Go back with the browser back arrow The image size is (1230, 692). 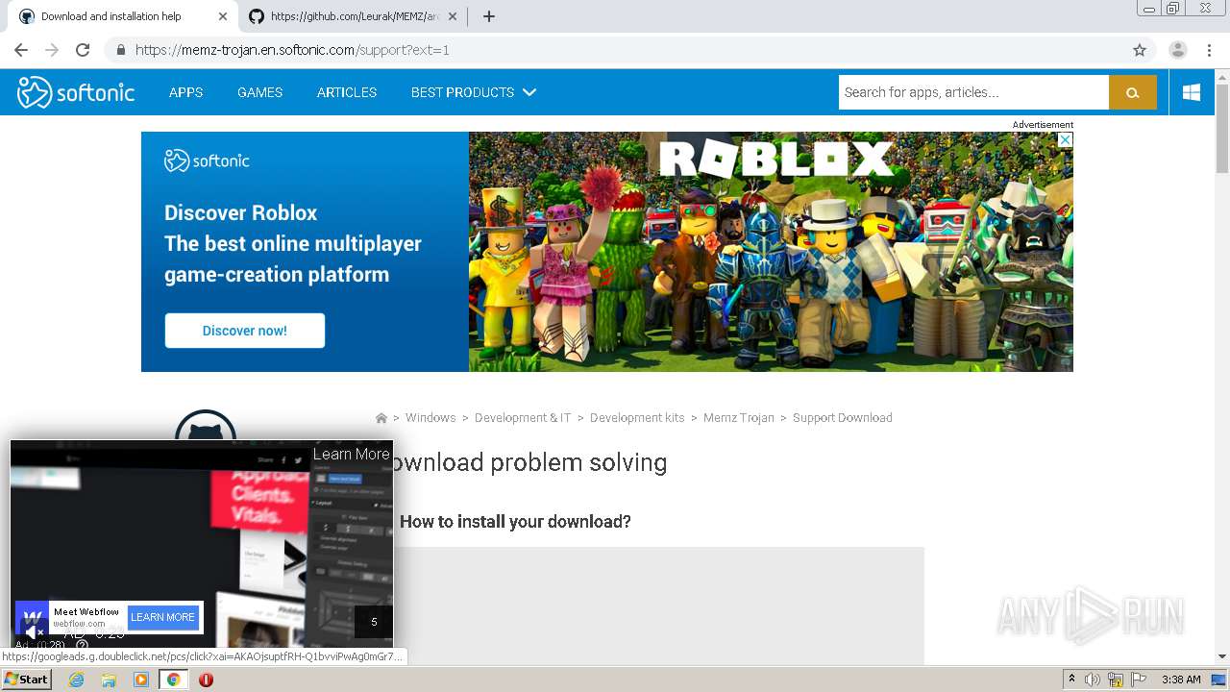point(21,50)
